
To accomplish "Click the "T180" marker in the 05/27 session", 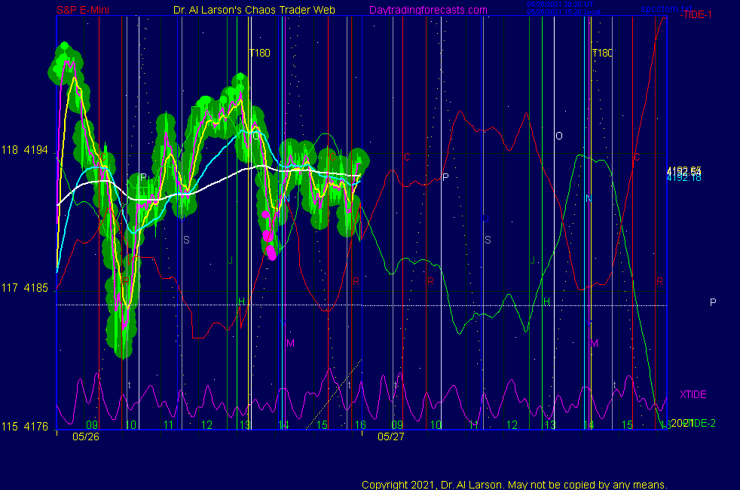I will coord(602,53).
